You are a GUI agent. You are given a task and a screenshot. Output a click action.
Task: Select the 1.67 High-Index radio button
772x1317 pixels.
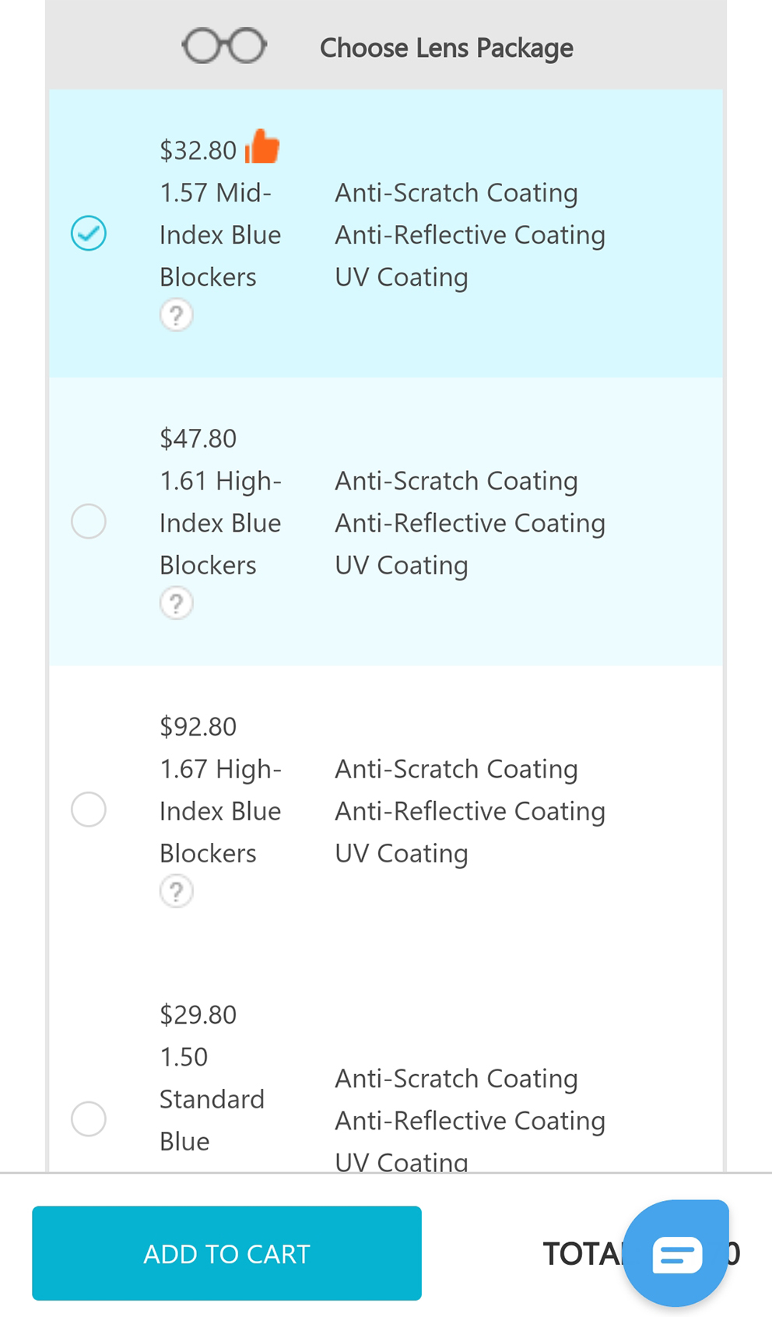pos(89,810)
